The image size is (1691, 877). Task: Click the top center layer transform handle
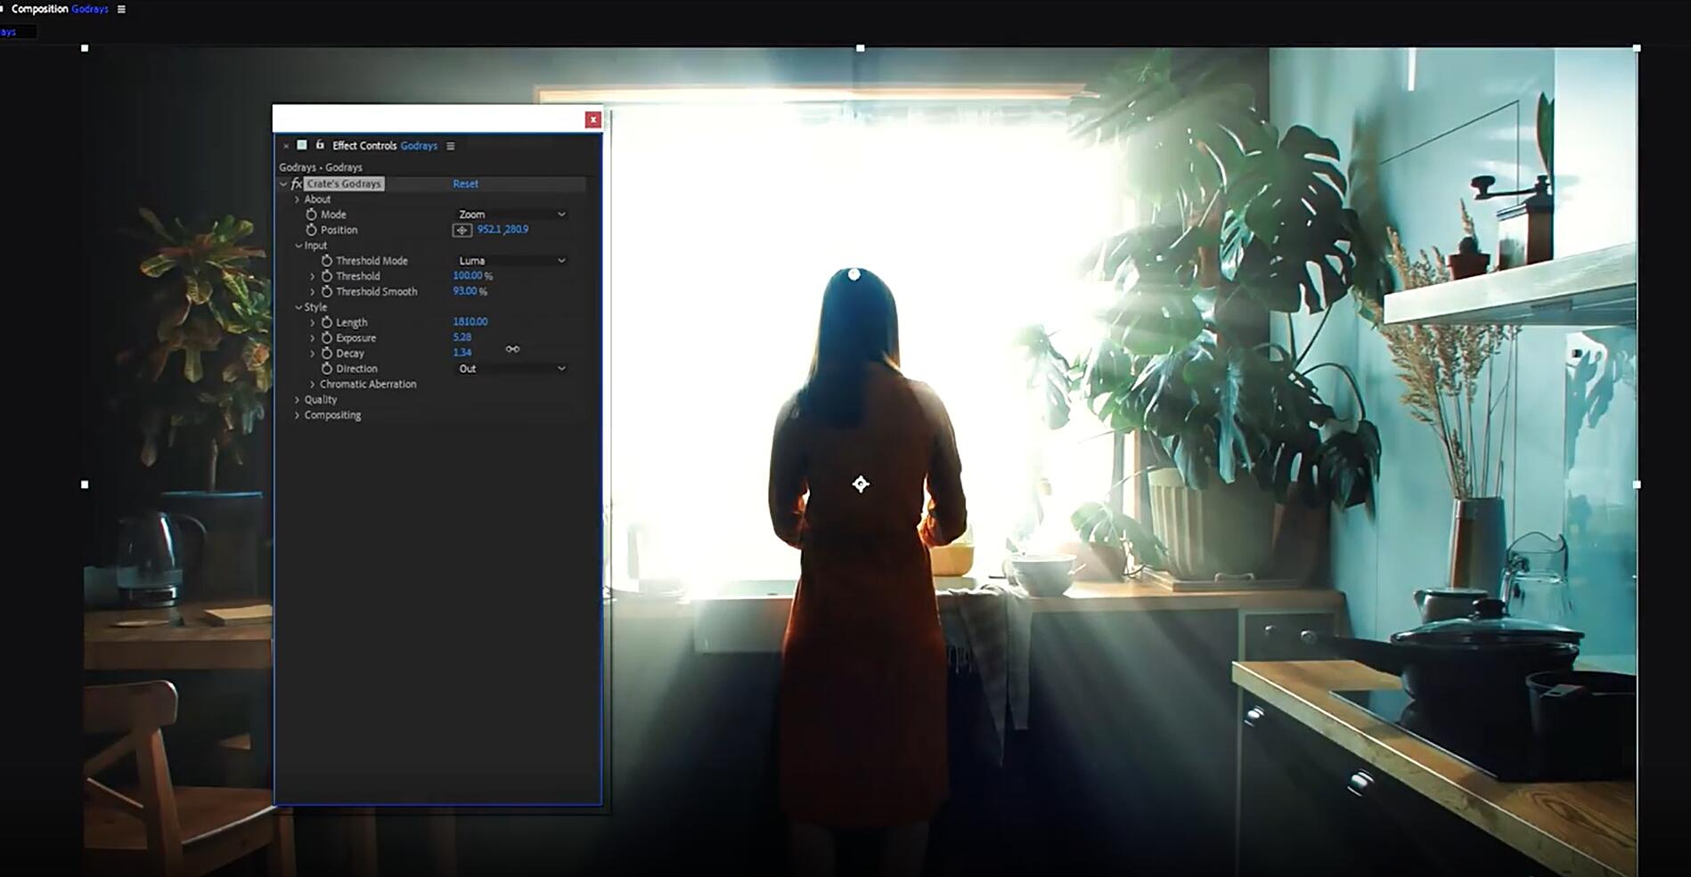pos(860,48)
